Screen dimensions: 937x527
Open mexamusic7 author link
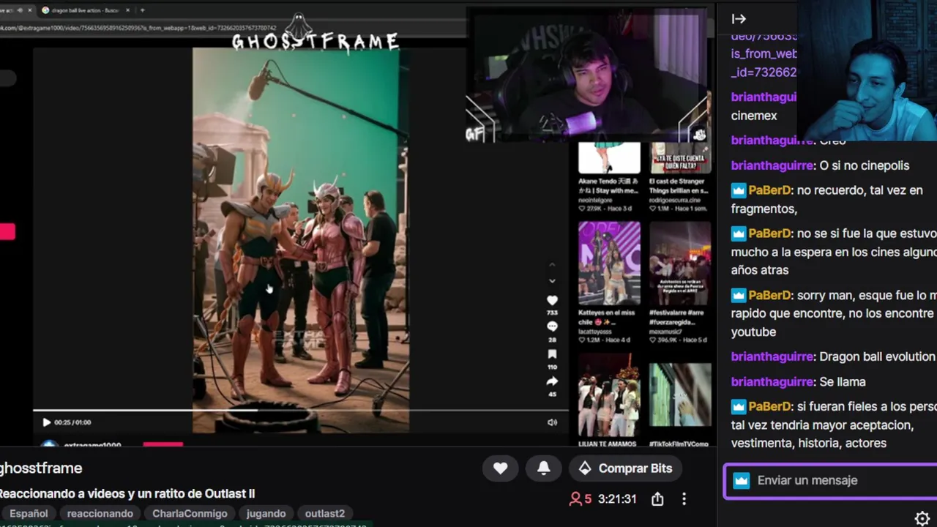tap(666, 332)
